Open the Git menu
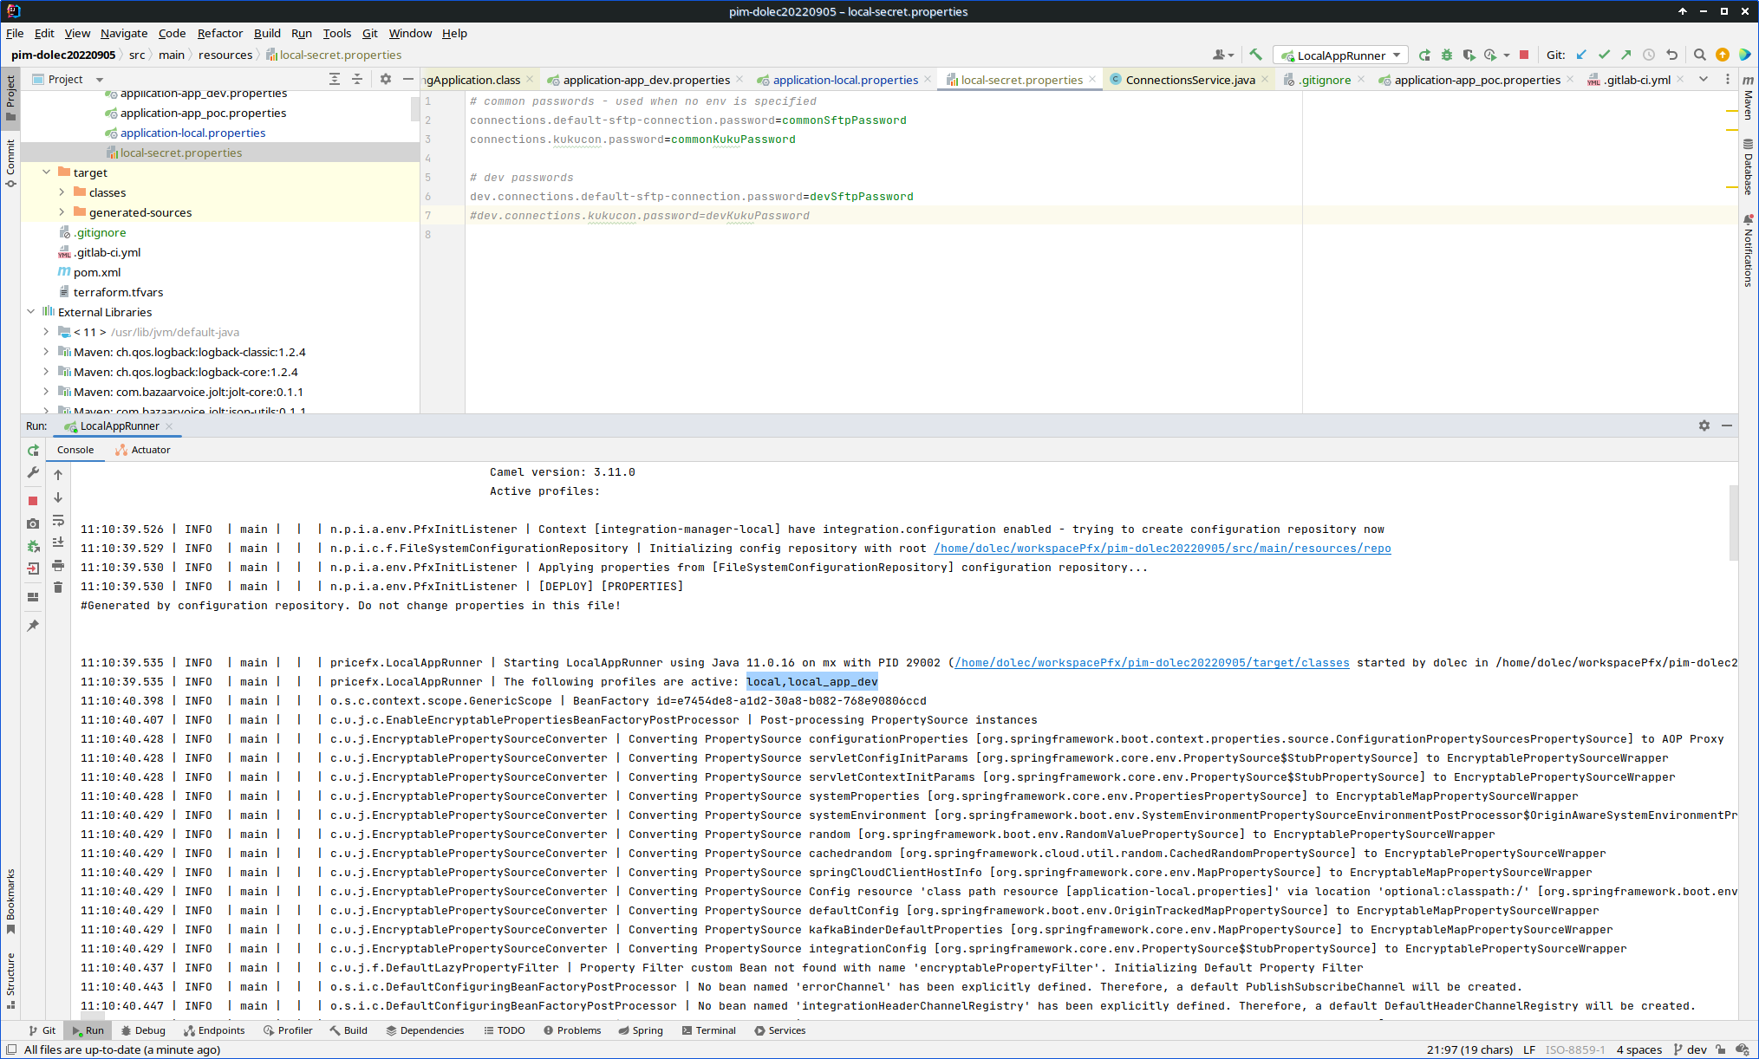 coord(370,33)
